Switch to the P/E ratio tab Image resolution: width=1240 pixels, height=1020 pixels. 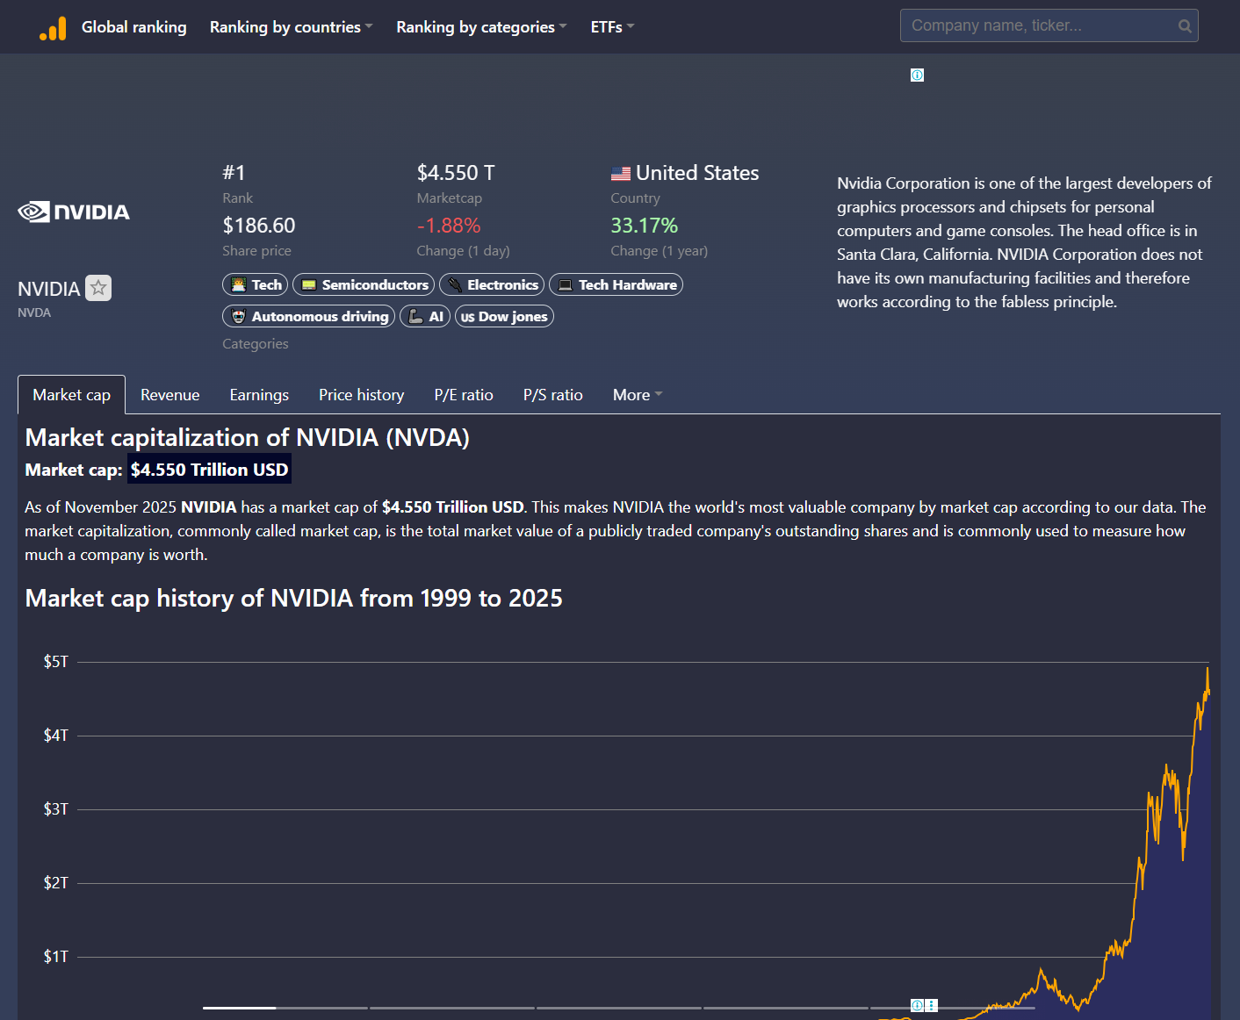pos(464,395)
